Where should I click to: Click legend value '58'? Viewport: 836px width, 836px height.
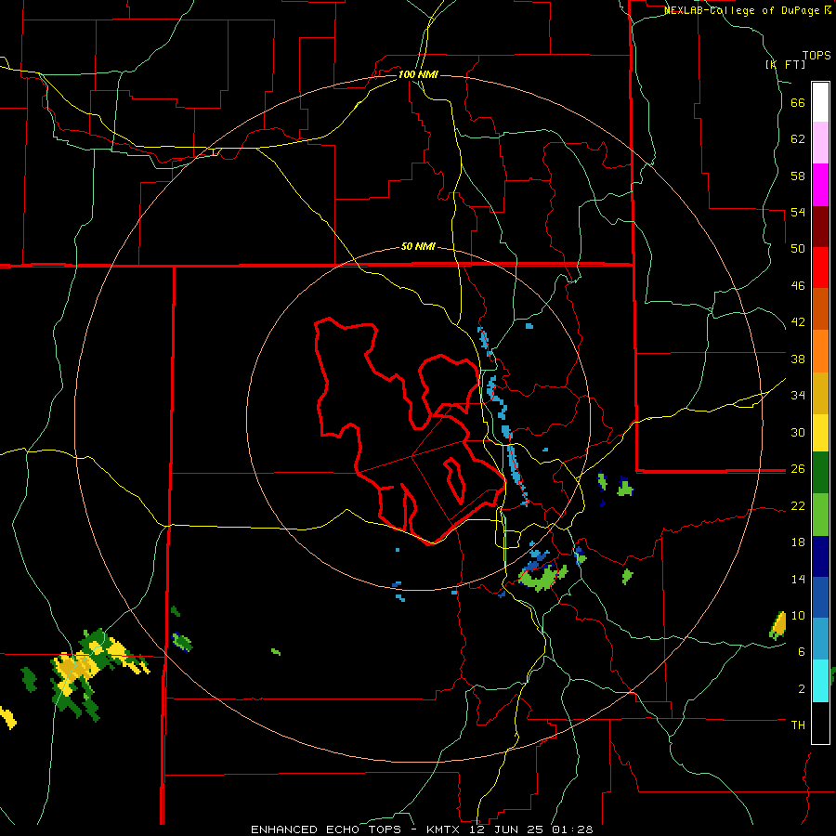798,176
